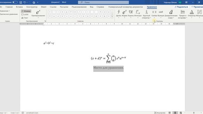The width and height of the screenshot is (203, 114).
Task: Adjust the zoom slider handle
Action: (x=194, y=113)
